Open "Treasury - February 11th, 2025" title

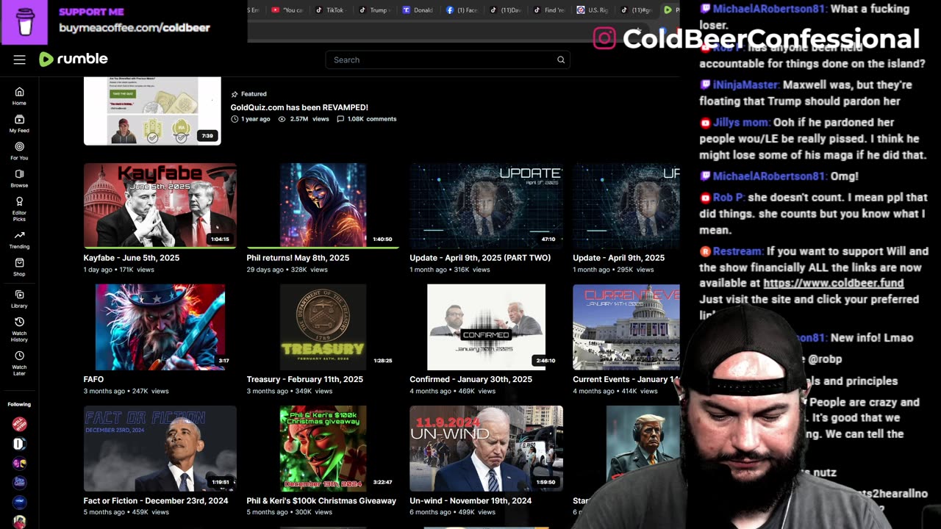305,379
